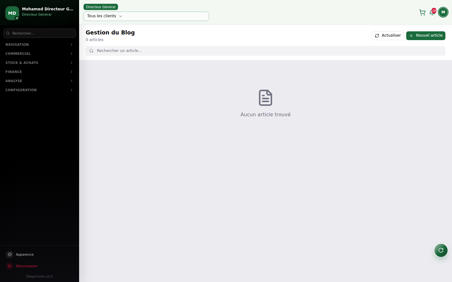Expand the FINANCE sidebar section
This screenshot has width=452, height=282.
40,72
